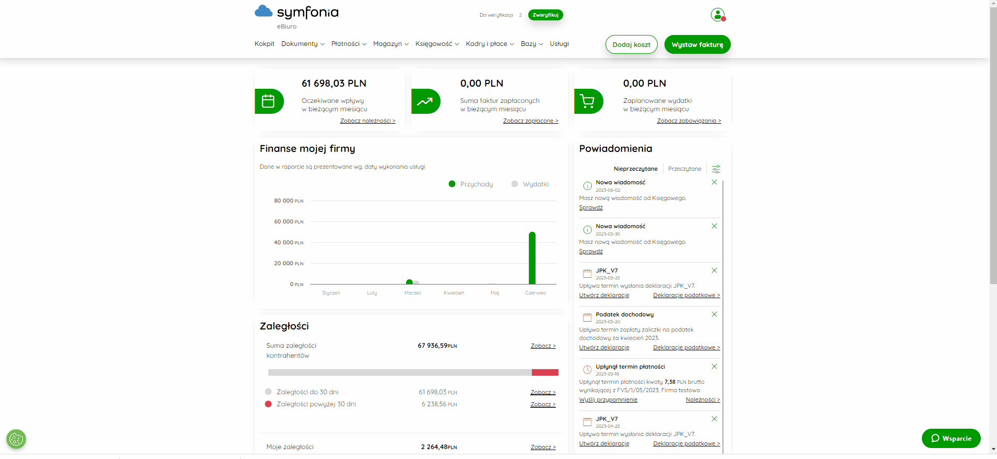This screenshot has height=459, width=997.
Task: Open the user account avatar icon
Action: click(x=718, y=15)
